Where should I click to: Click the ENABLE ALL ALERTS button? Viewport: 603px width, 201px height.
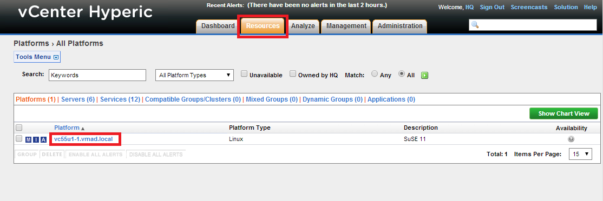click(95, 155)
